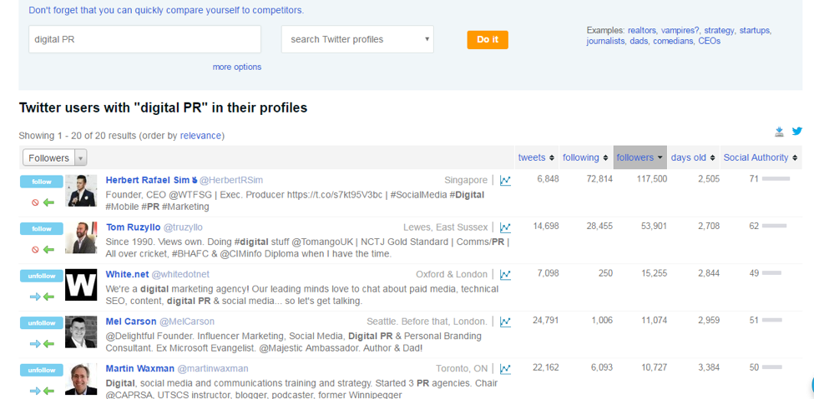Sort by days old column
814x399 pixels.
click(693, 157)
